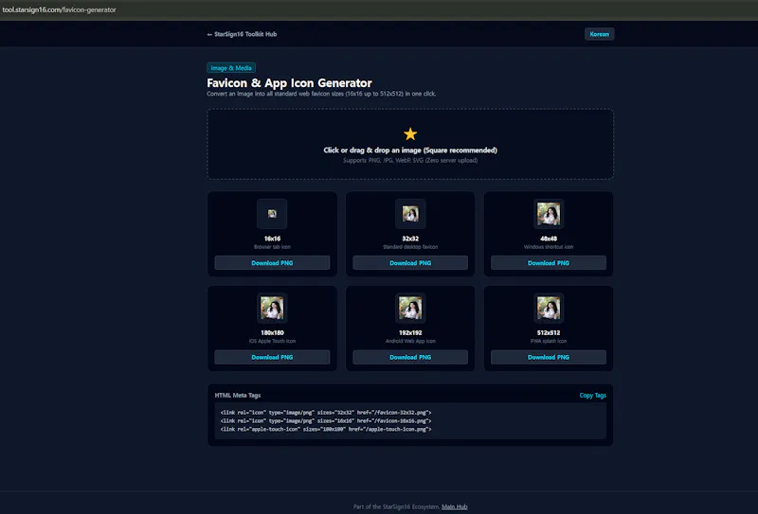Click the 'PWA splash icon' caption
758x514 pixels.
pos(549,341)
